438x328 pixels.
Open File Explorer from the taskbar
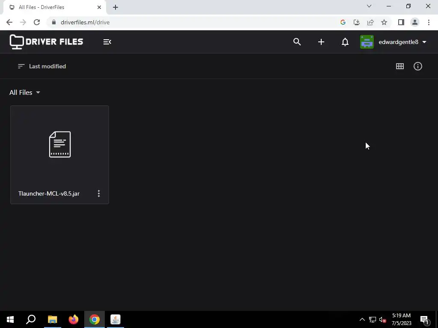point(52,319)
